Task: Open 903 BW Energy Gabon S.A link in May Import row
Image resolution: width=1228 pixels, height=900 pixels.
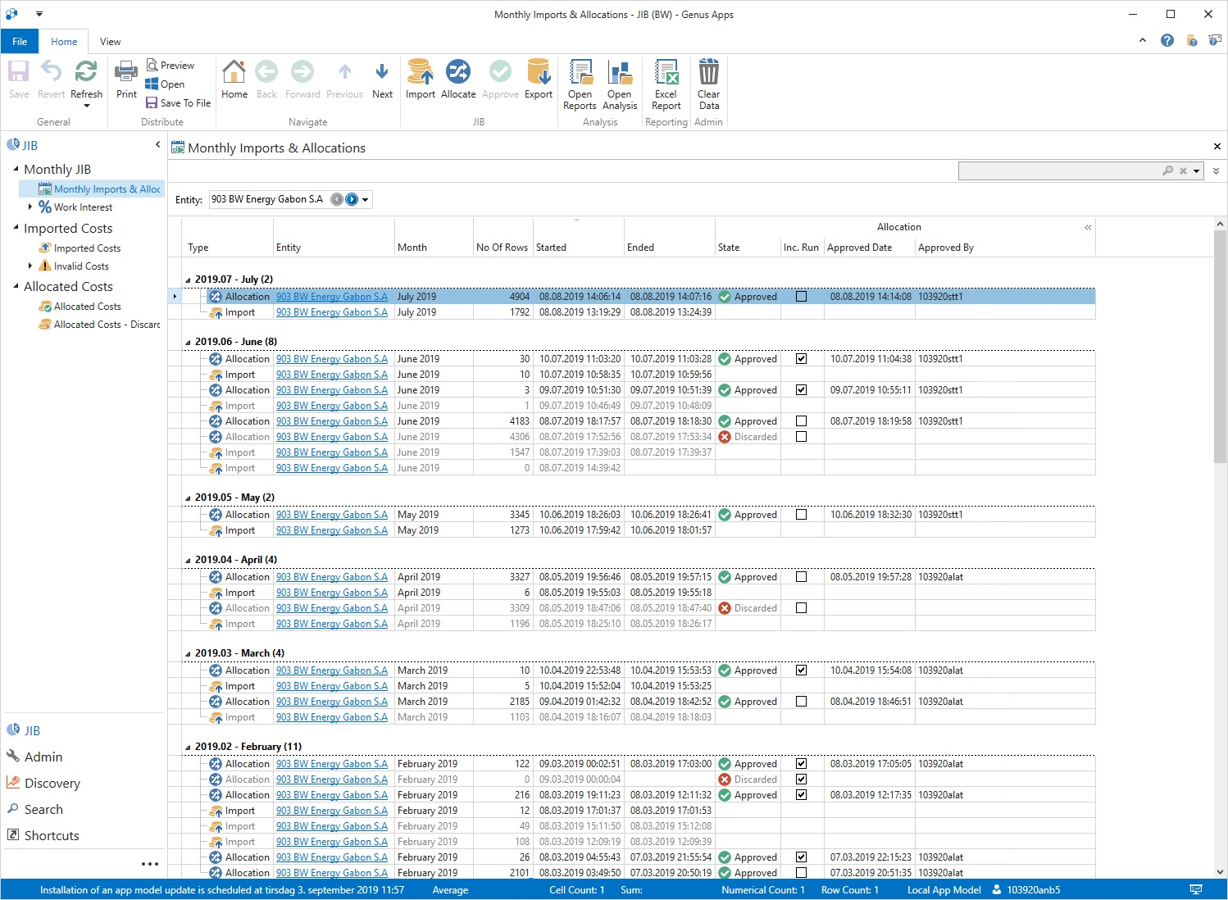Action: tap(332, 530)
